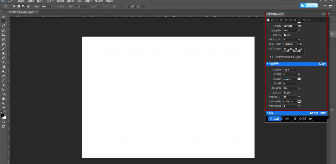Open X轴 线条颜色 color swatch

click(299, 79)
